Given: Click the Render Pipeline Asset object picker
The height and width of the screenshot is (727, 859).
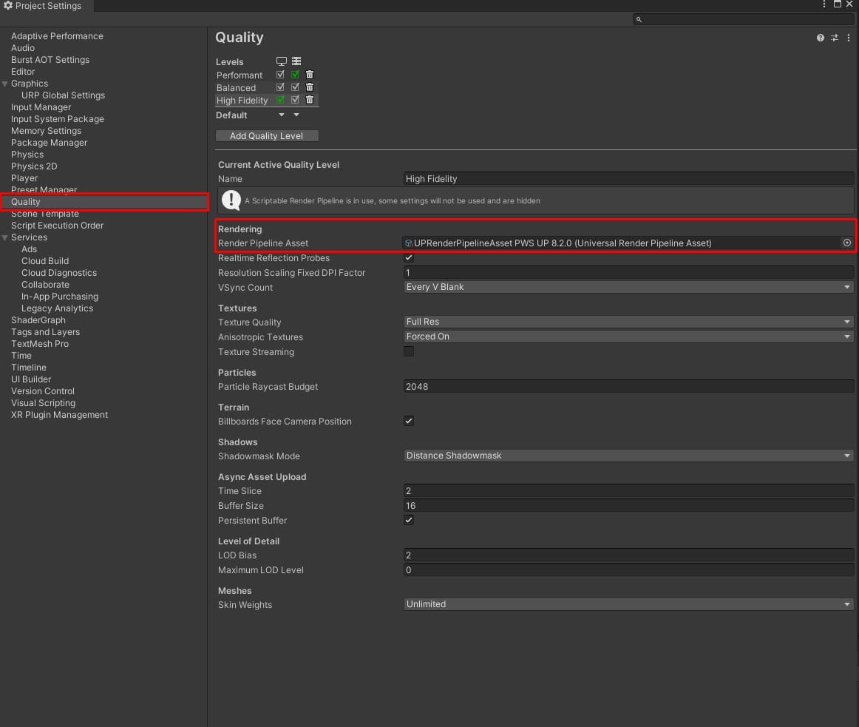Looking at the screenshot, I should pos(847,243).
